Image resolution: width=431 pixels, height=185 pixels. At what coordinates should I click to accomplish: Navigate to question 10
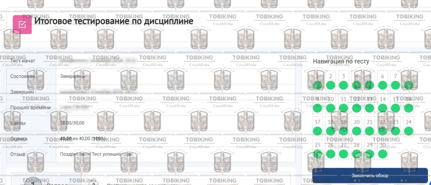pos(331,103)
